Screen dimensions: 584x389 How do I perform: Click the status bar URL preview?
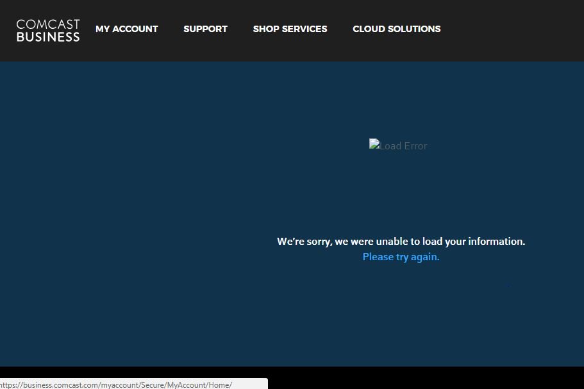click(134, 384)
